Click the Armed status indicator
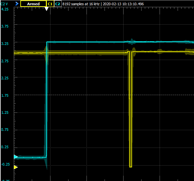The height and width of the screenshot is (181, 194). pyautogui.click(x=33, y=4)
